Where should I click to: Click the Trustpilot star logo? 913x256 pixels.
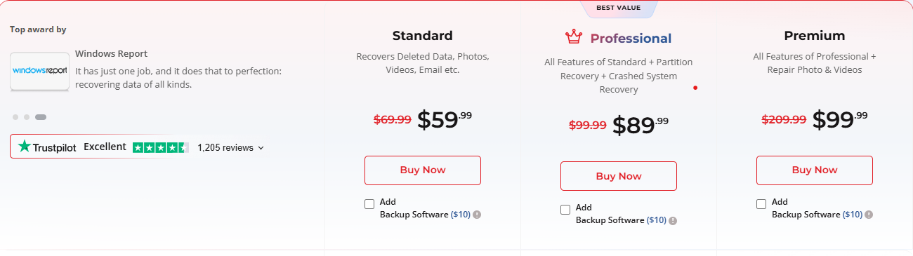coord(25,147)
